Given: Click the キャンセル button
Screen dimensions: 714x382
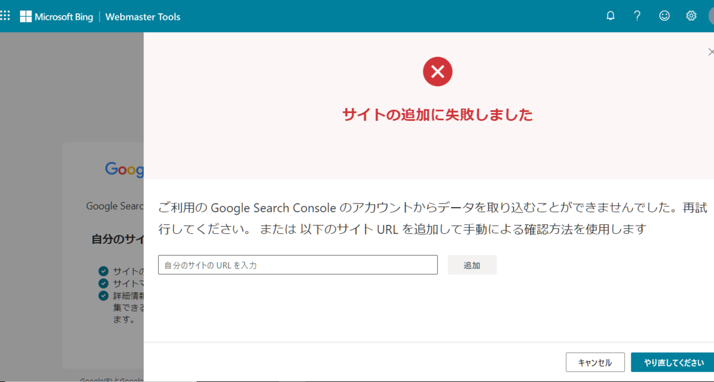Looking at the screenshot, I should 595,362.
